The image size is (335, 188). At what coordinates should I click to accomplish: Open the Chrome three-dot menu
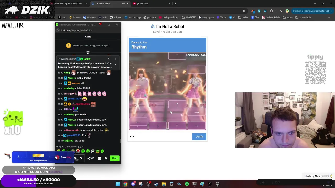pyautogui.click(x=332, y=11)
